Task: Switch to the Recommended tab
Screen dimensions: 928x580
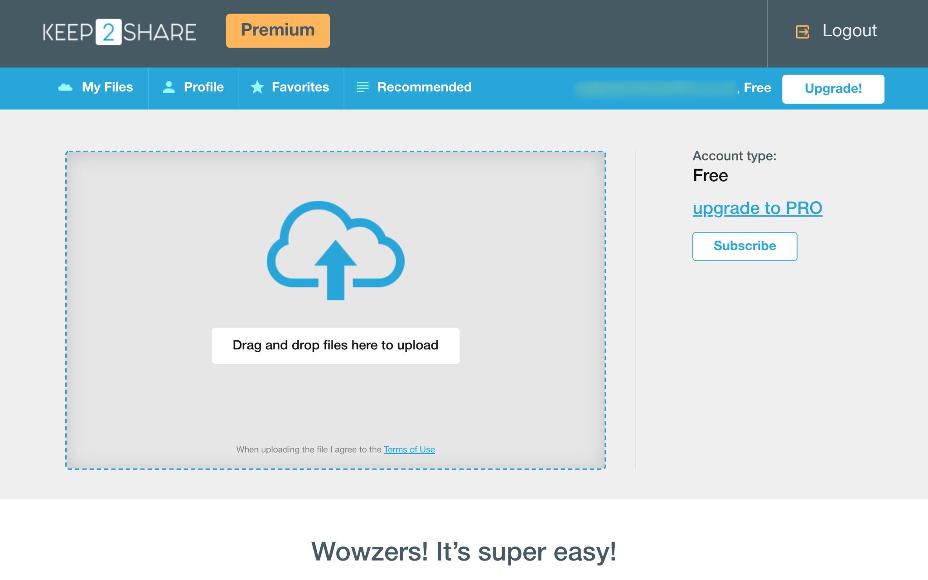Action: coord(424,87)
